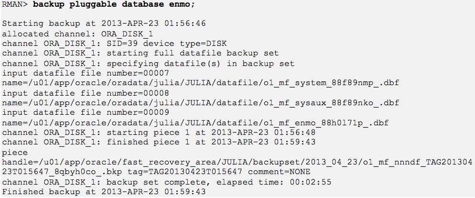This screenshot has height=198, width=475.
Task: Click the 'backup pluggable database enmo;' command
Action: click(114, 5)
